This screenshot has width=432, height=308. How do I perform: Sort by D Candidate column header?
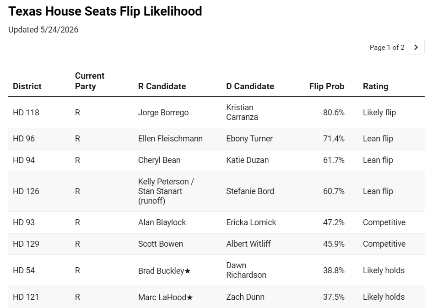(250, 86)
